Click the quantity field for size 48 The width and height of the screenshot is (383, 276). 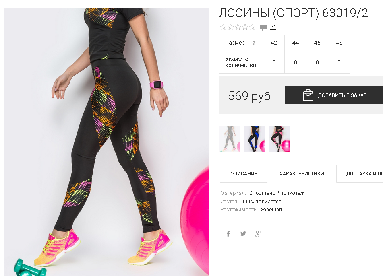tap(339, 62)
